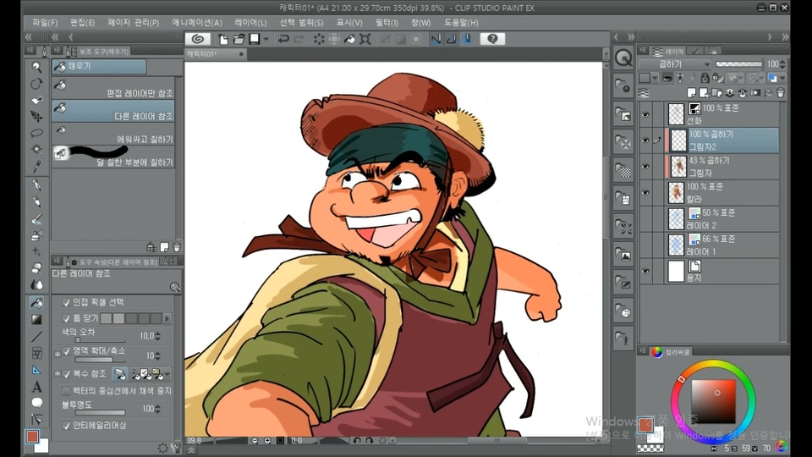Undo the last action
This screenshot has width=812, height=457.
[283, 39]
